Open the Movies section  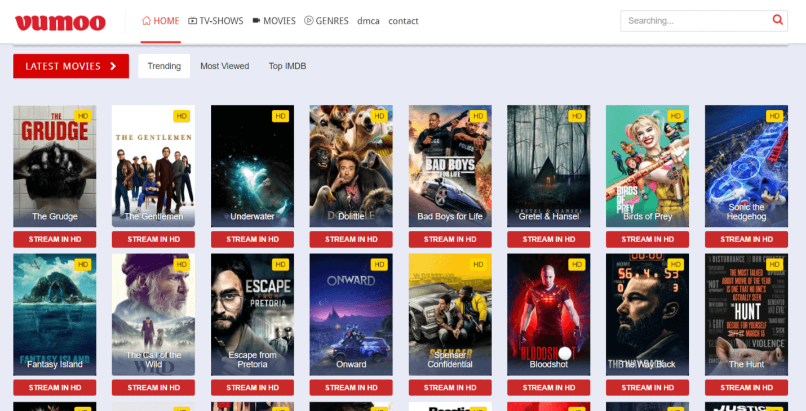pyautogui.click(x=274, y=21)
